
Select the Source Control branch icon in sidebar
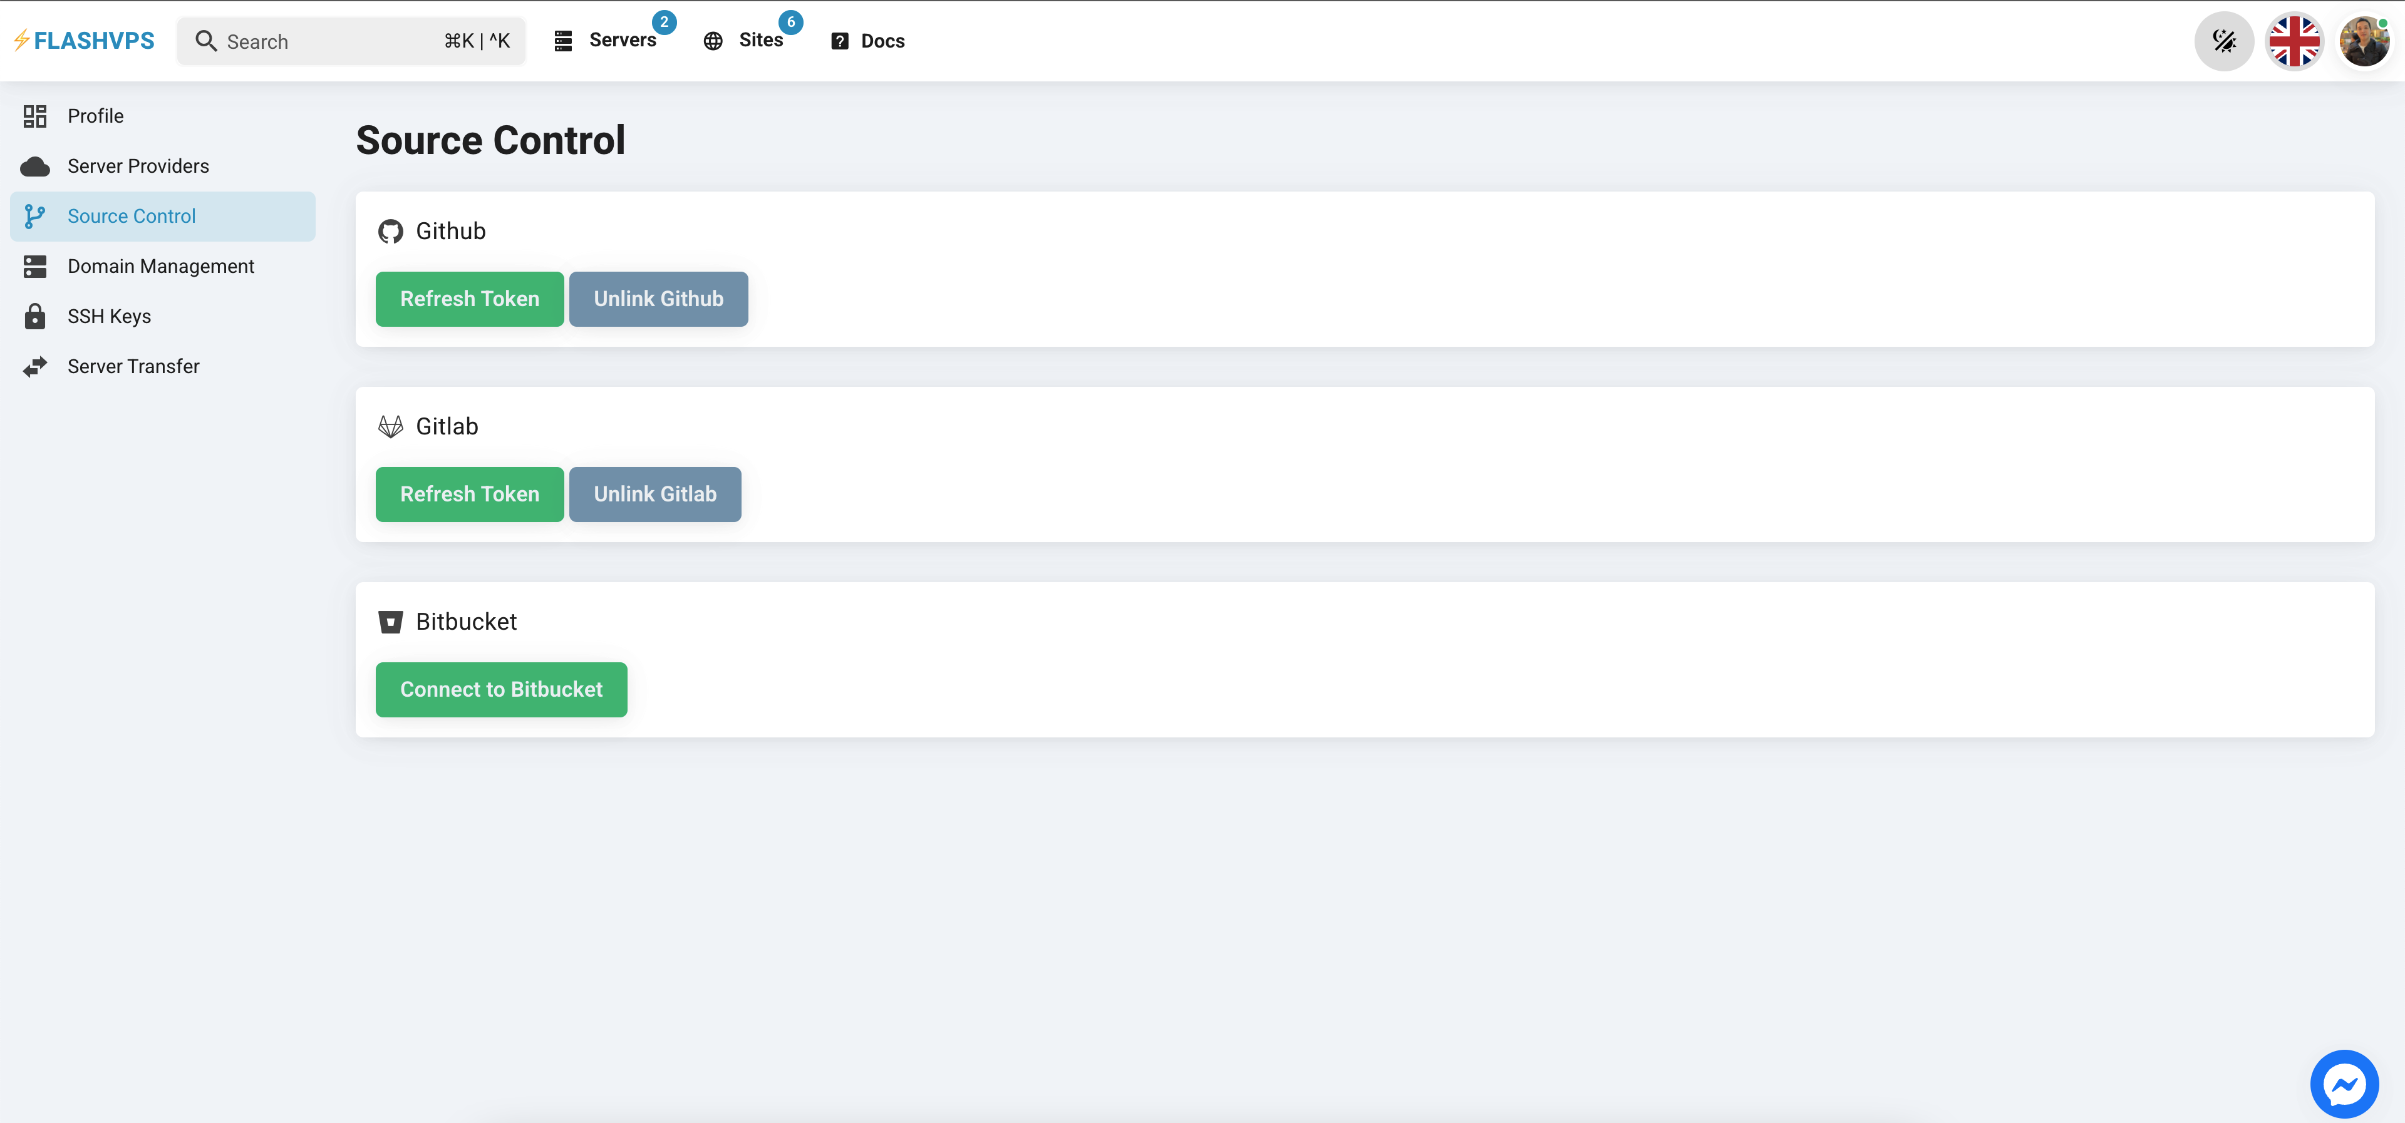pyautogui.click(x=36, y=215)
